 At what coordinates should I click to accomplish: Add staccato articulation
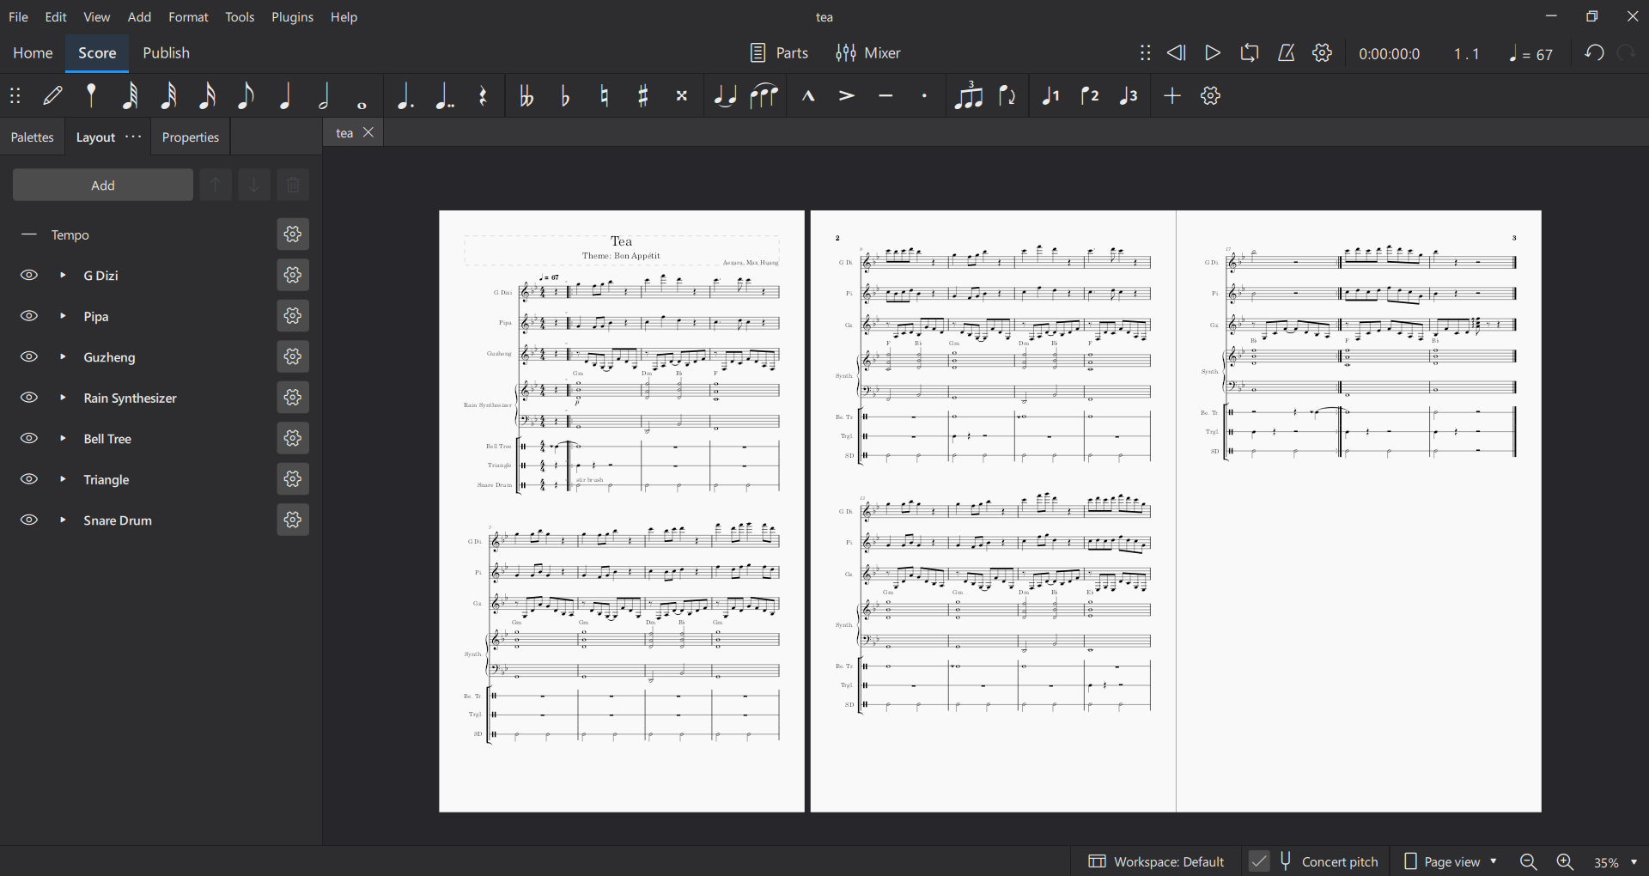coord(925,96)
